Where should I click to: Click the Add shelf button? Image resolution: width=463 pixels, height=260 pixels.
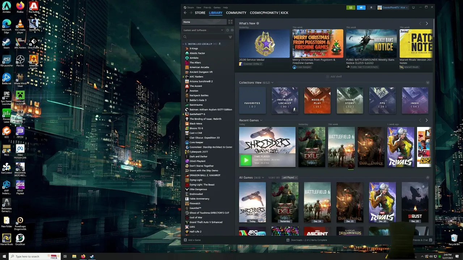334,77
